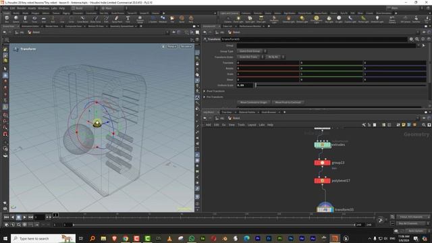Click the network editor wrench tools icon
432x243 pixels.
(364, 125)
